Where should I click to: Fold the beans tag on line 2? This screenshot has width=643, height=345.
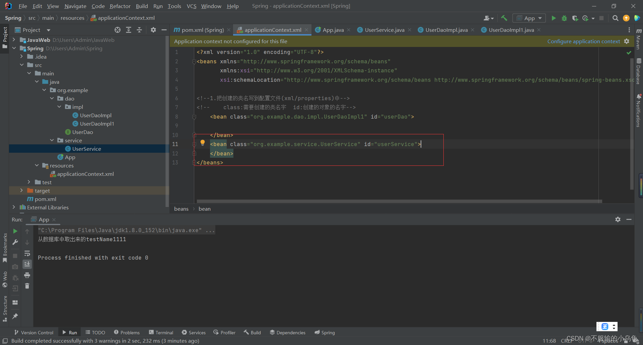point(194,62)
